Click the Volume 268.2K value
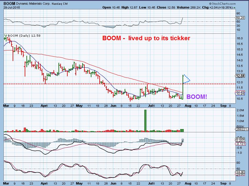Screen dimensions: 249x186 click(189, 7)
